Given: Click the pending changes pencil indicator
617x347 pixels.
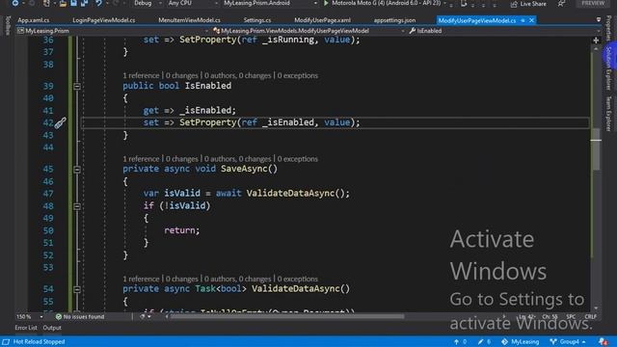Looking at the screenshot, I should (484, 341).
